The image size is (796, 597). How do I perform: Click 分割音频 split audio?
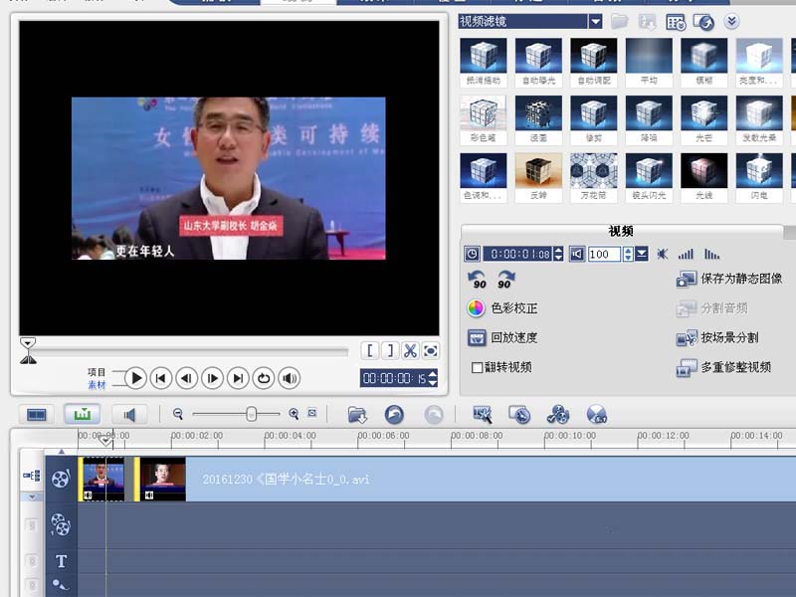[x=711, y=308]
